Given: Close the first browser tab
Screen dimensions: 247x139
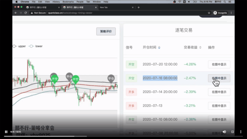Looking at the screenshot, I should (x=59, y=7).
